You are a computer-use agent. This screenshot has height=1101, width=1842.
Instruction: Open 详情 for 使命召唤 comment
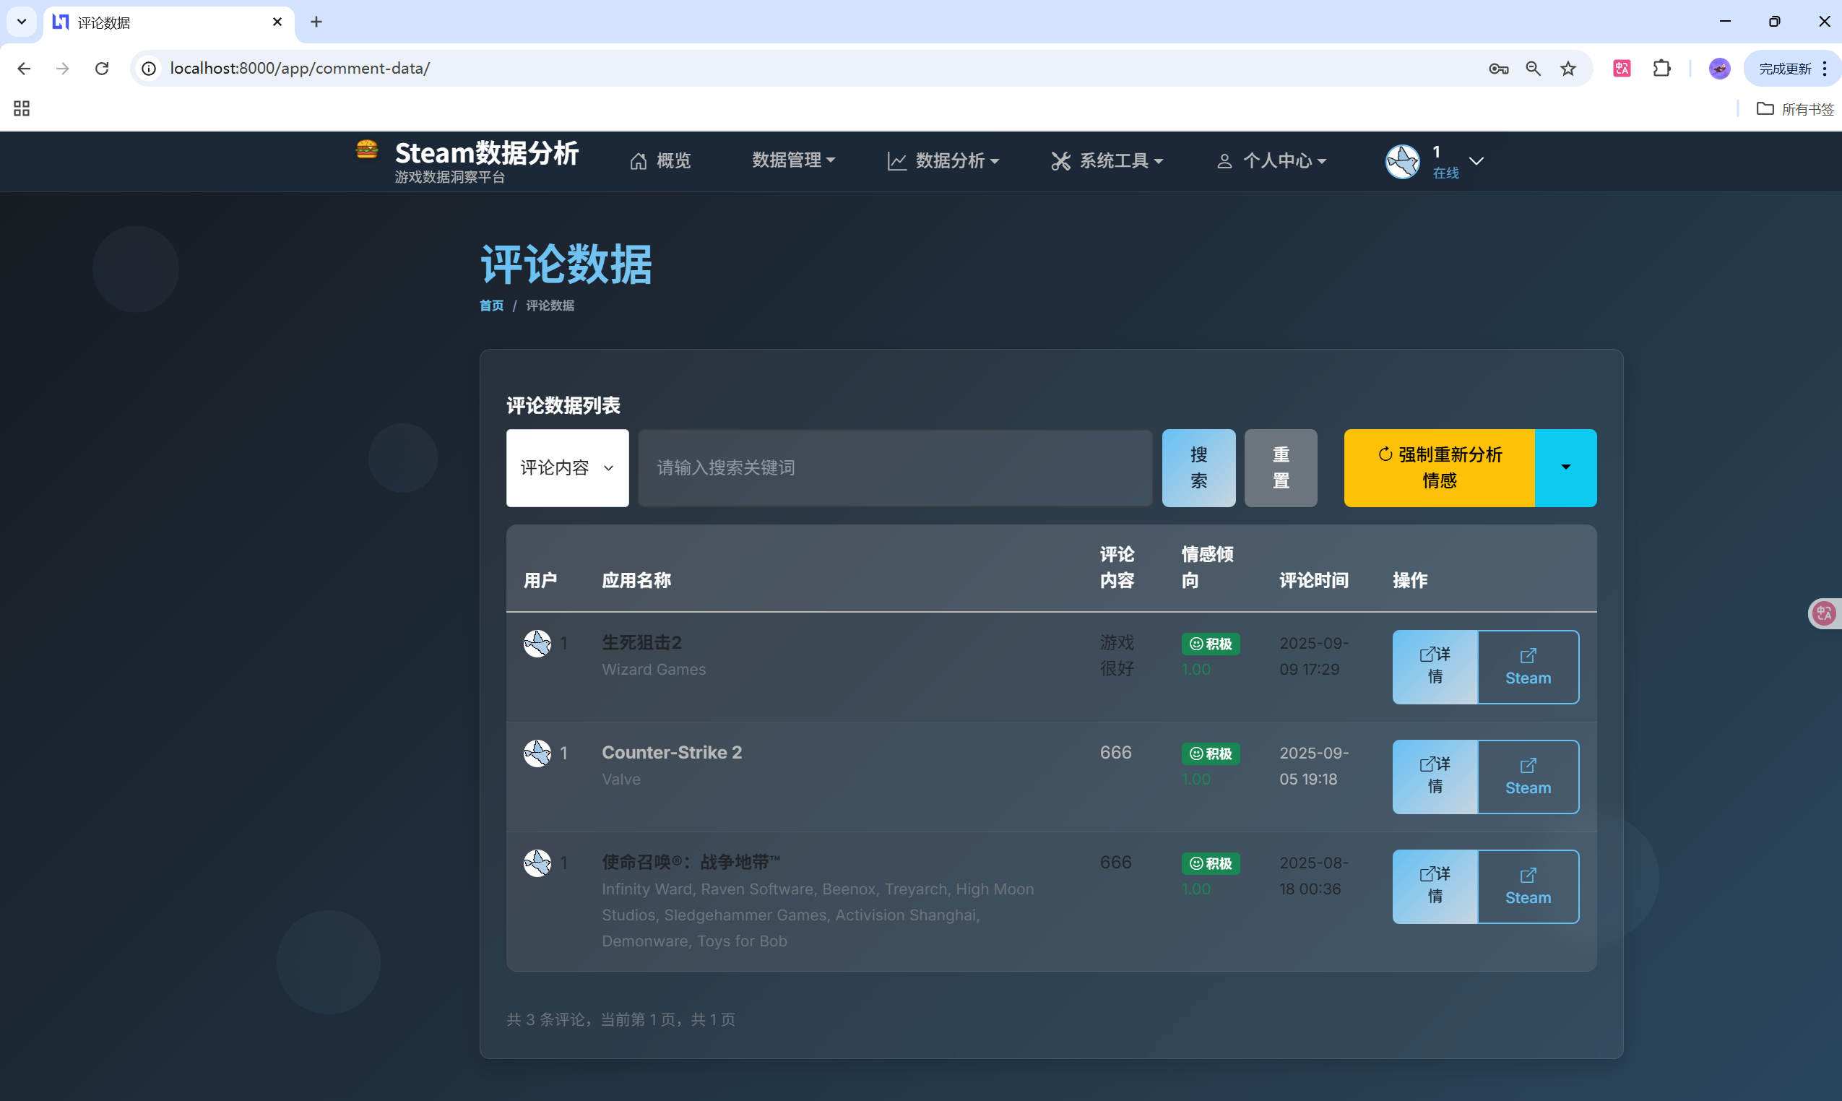[x=1435, y=886]
